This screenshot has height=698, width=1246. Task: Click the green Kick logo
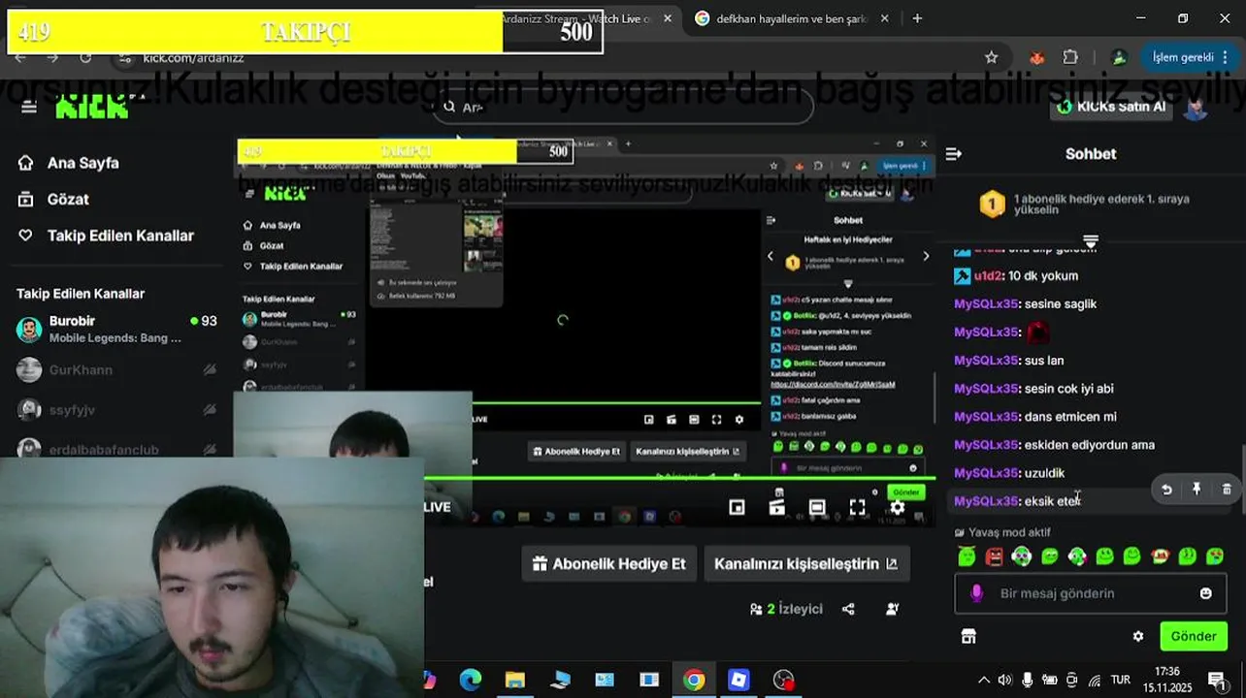[92, 107]
